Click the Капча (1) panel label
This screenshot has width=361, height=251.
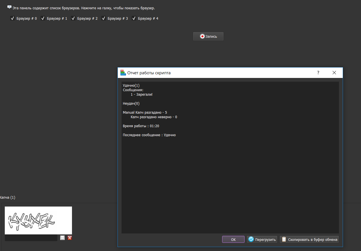pos(8,198)
